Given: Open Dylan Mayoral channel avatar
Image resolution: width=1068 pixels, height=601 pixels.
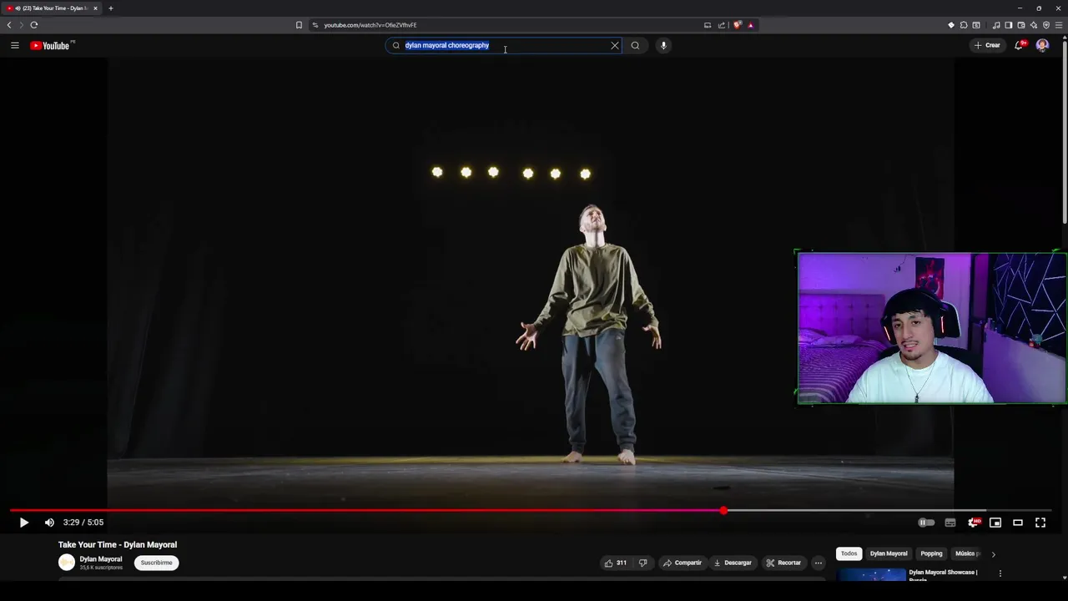Looking at the screenshot, I should [66, 563].
